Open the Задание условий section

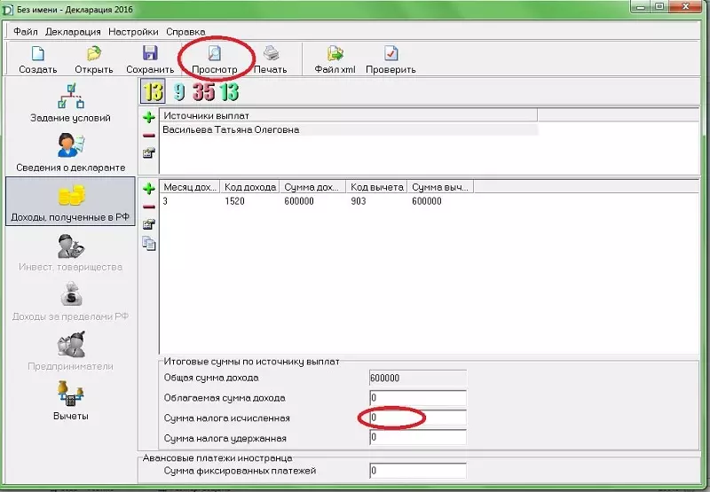pyautogui.click(x=71, y=103)
